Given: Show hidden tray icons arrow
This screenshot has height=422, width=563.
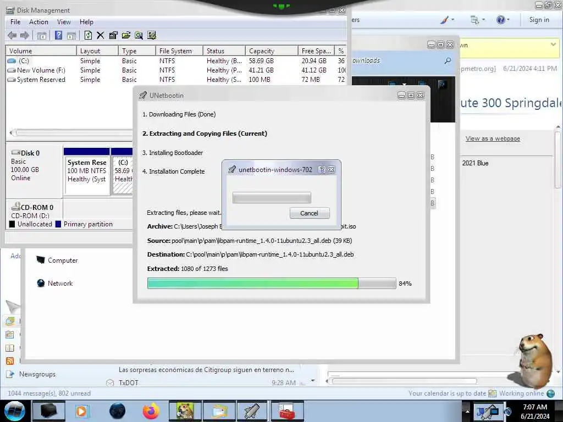Looking at the screenshot, I should (x=467, y=411).
